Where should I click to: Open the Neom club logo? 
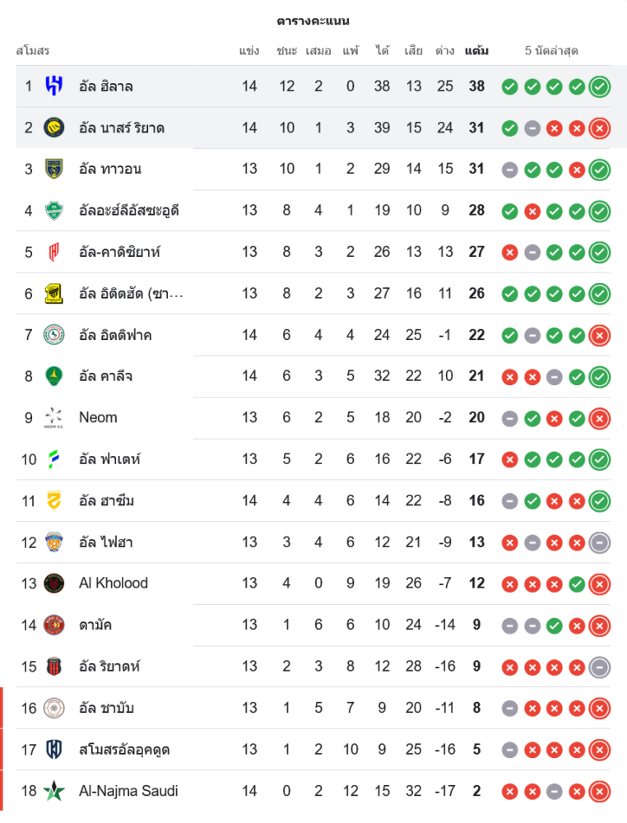click(53, 417)
